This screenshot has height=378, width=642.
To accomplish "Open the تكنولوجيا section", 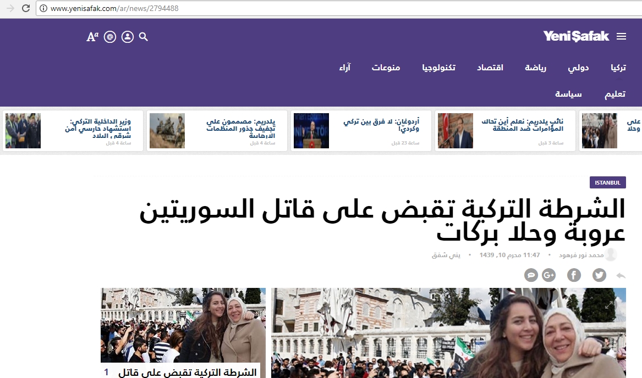I will click(x=438, y=68).
